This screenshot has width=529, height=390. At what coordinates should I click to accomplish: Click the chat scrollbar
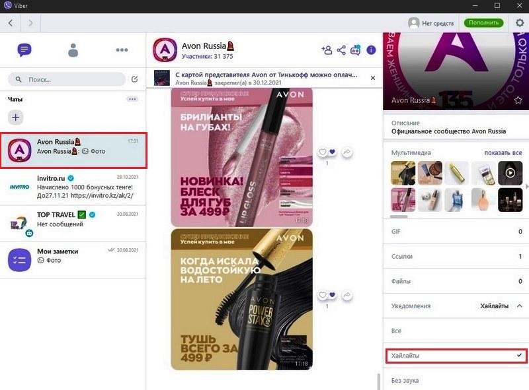pyautogui.click(x=379, y=381)
